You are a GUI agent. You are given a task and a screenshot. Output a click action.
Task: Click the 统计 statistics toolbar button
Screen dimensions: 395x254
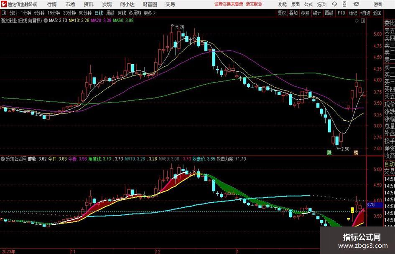317,13
